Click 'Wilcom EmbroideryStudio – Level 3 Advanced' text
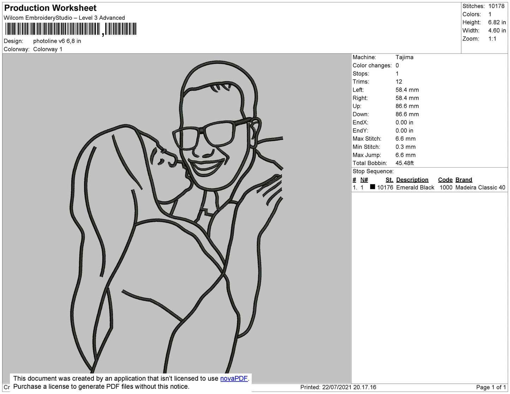 (x=64, y=18)
